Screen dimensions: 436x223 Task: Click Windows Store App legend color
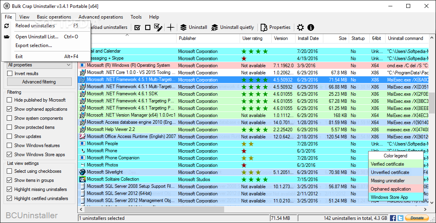[396, 197]
